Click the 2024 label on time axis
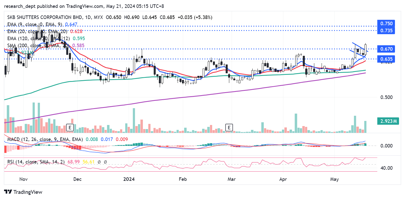This screenshot has width=405, height=199. [129, 179]
